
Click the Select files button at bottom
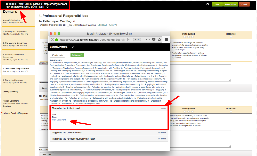(x=47, y=154)
